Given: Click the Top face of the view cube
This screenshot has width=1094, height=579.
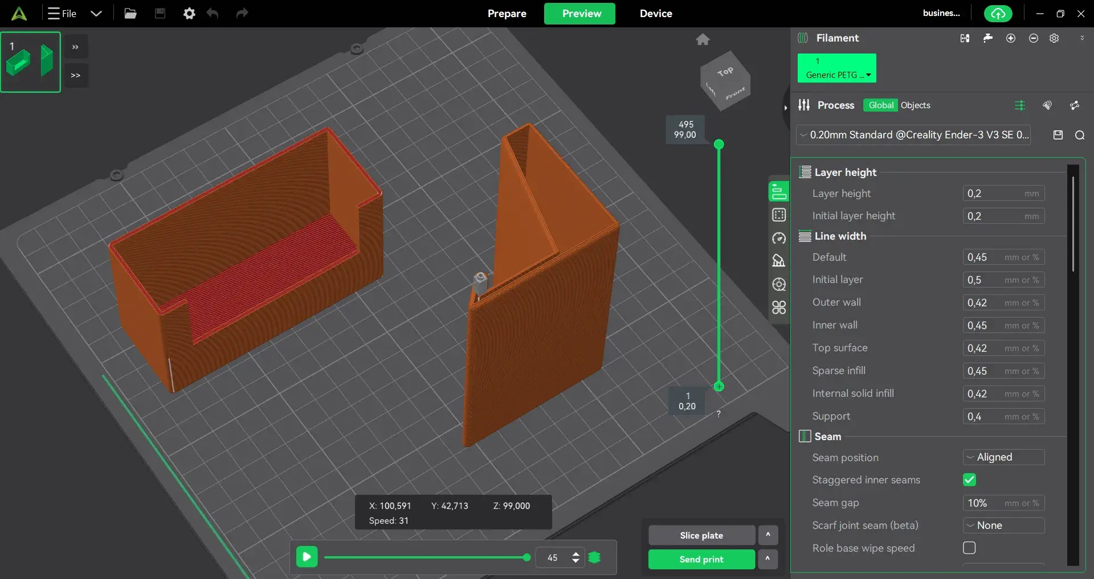Looking at the screenshot, I should click(x=725, y=72).
